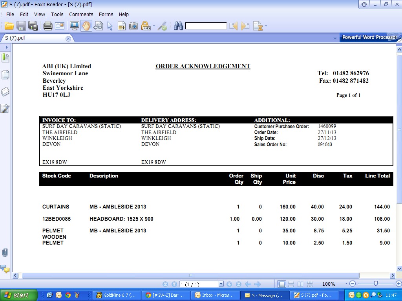Switch to single page view mode
This screenshot has width=402, height=301.
click(281, 284)
